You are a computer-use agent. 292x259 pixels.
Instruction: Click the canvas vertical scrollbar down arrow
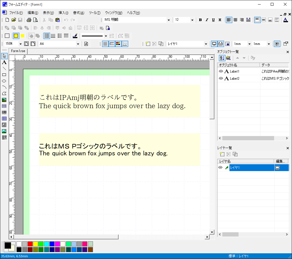tap(212, 232)
